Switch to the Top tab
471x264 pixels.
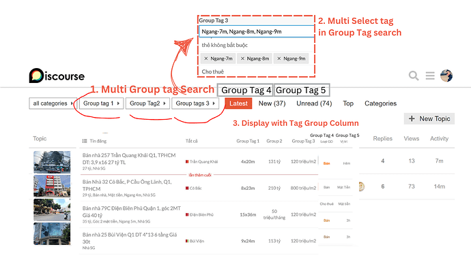(348, 103)
